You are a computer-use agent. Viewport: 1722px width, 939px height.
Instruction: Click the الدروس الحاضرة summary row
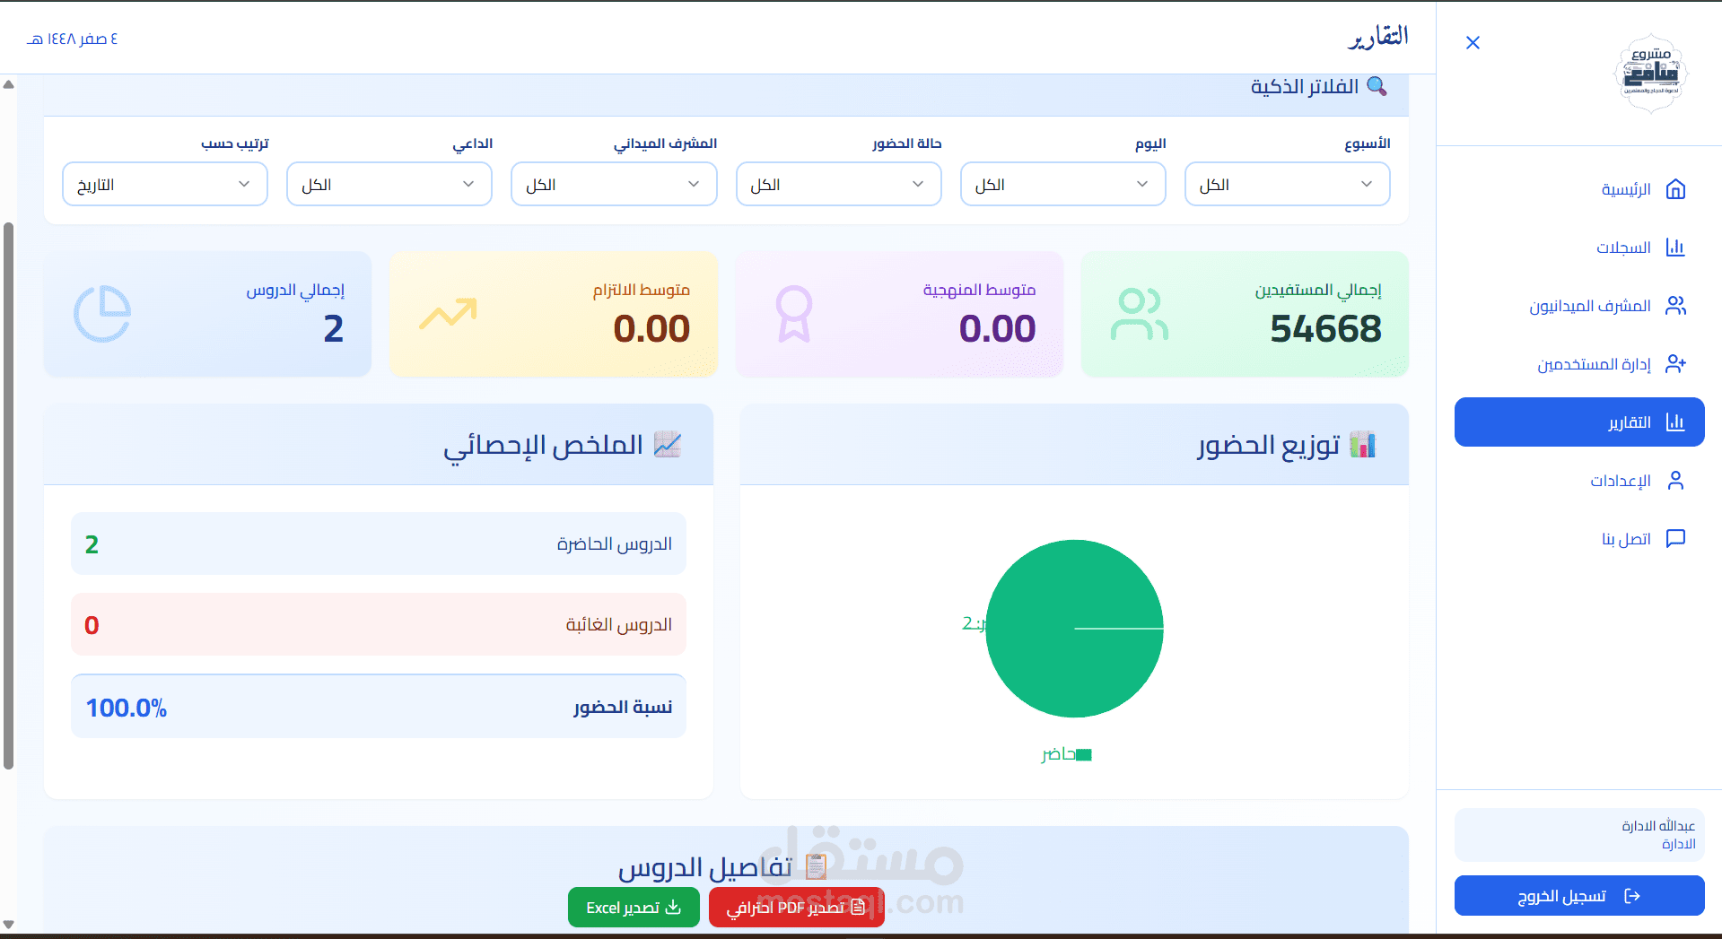[x=379, y=544]
